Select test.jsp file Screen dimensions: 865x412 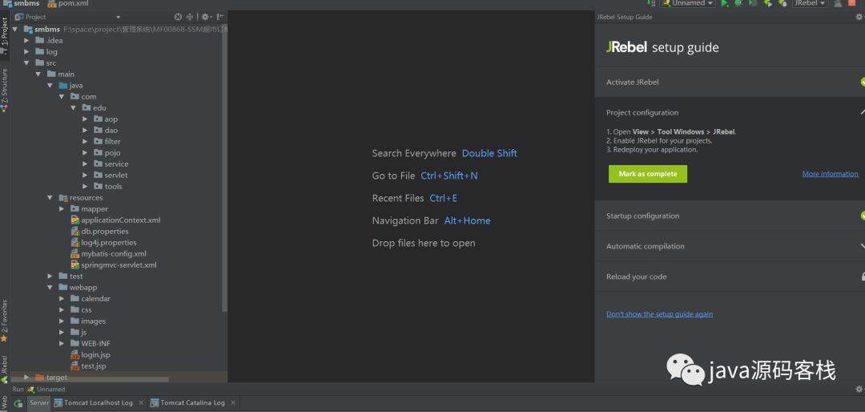point(88,366)
